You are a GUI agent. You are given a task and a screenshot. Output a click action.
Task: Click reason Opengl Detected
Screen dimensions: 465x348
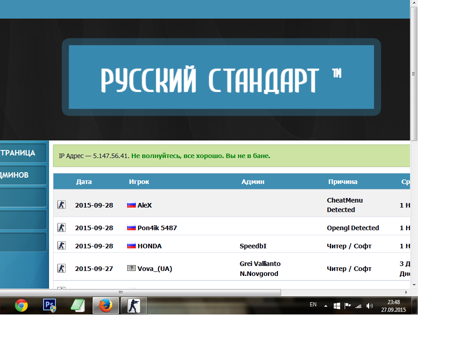tap(353, 228)
